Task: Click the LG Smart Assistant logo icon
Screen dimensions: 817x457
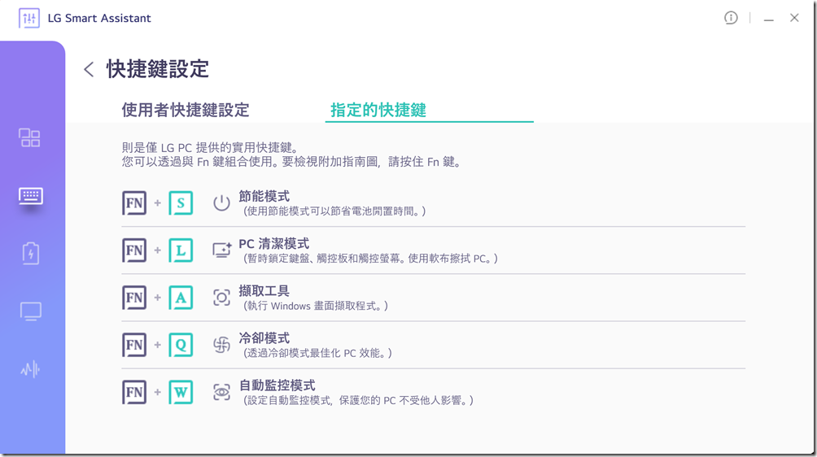Action: click(x=28, y=18)
